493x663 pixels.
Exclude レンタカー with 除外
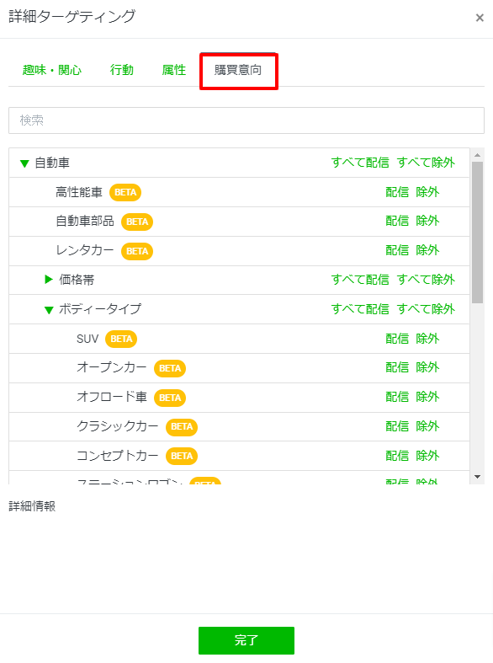tap(427, 250)
